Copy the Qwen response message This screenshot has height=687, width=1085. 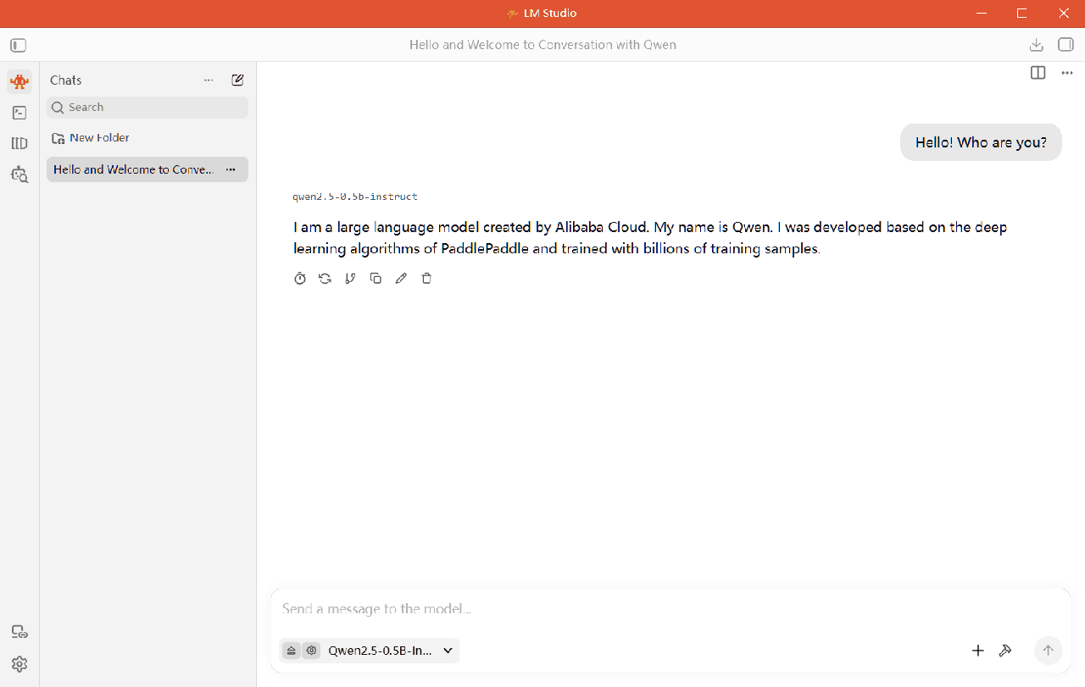[x=376, y=278]
